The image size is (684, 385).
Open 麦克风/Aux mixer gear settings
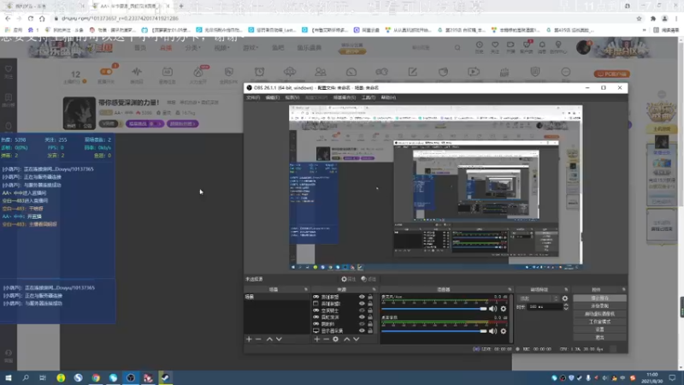504,309
